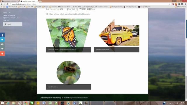Open the Silvabokis Email bookmark
Viewport: 187px width, 105px height.
point(12,7)
